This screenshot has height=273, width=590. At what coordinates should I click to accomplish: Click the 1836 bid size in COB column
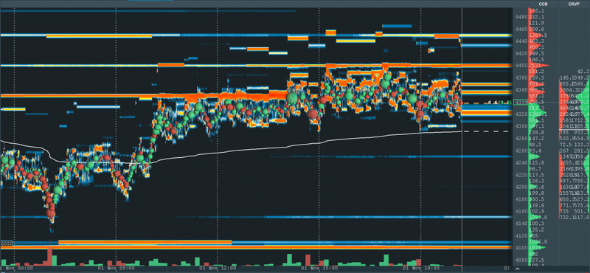(x=535, y=248)
